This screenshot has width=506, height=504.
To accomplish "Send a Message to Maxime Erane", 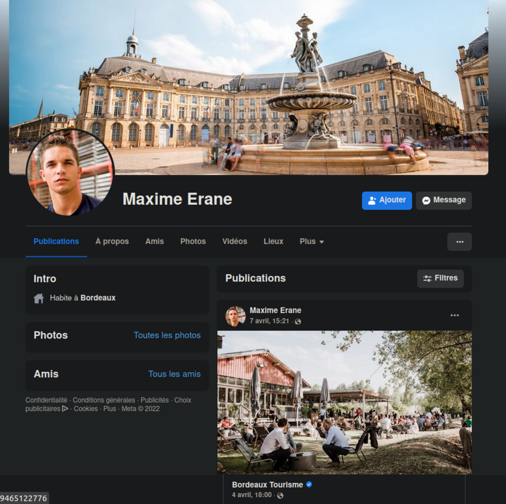I will 444,200.
